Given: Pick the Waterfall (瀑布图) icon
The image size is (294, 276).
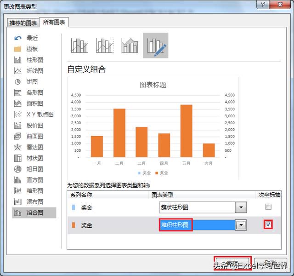Looking at the screenshot, I should [17, 202].
